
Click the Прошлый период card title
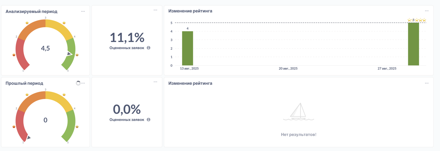[x=24, y=83]
